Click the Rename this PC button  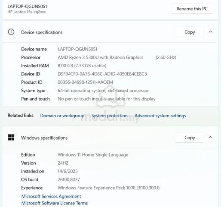click(192, 9)
